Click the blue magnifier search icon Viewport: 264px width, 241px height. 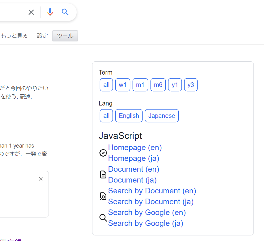click(x=65, y=12)
